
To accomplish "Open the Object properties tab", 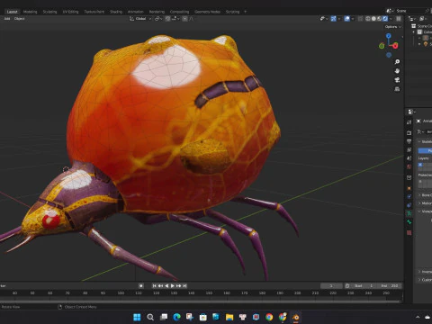I will click(409, 188).
